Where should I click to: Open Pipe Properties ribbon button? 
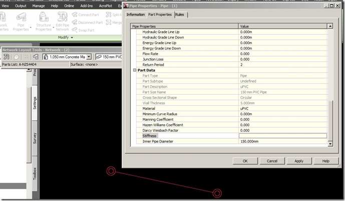click(x=21, y=22)
